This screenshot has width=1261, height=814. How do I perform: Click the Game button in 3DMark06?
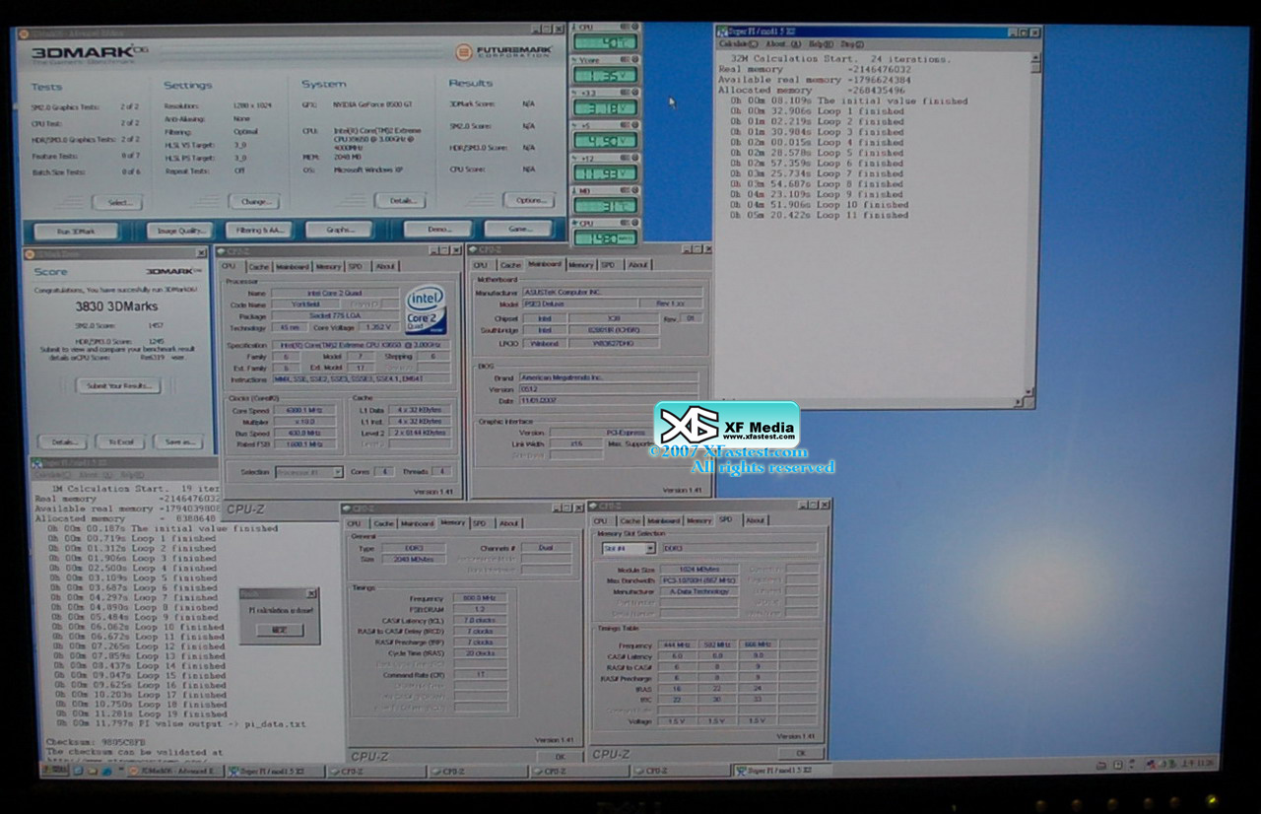[518, 229]
